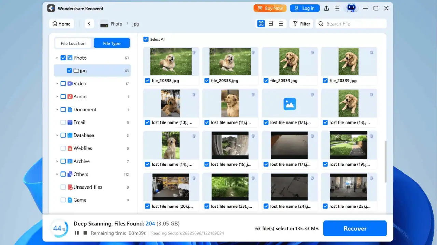Check the Video checkbox
Image resolution: width=437 pixels, height=245 pixels.
(x=63, y=84)
